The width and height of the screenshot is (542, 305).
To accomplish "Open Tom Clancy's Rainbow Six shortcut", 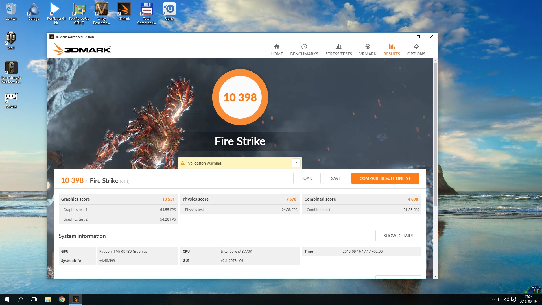I will pyautogui.click(x=11, y=72).
